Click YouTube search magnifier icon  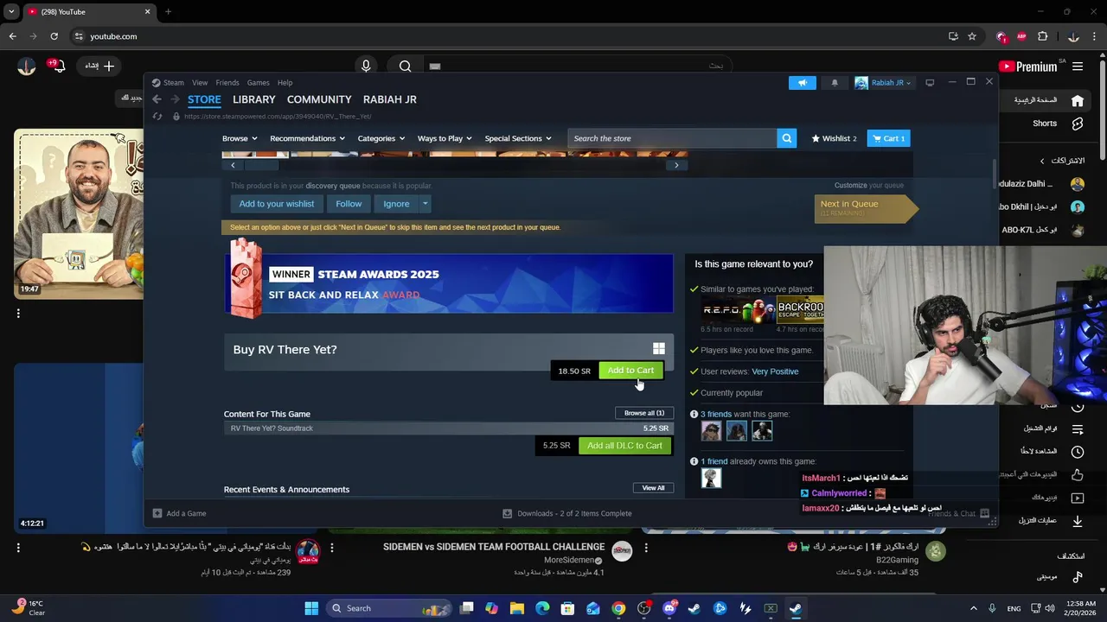click(405, 66)
